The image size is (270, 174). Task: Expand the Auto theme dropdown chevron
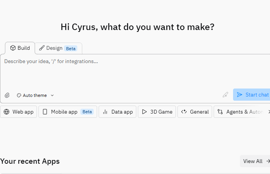(52, 95)
